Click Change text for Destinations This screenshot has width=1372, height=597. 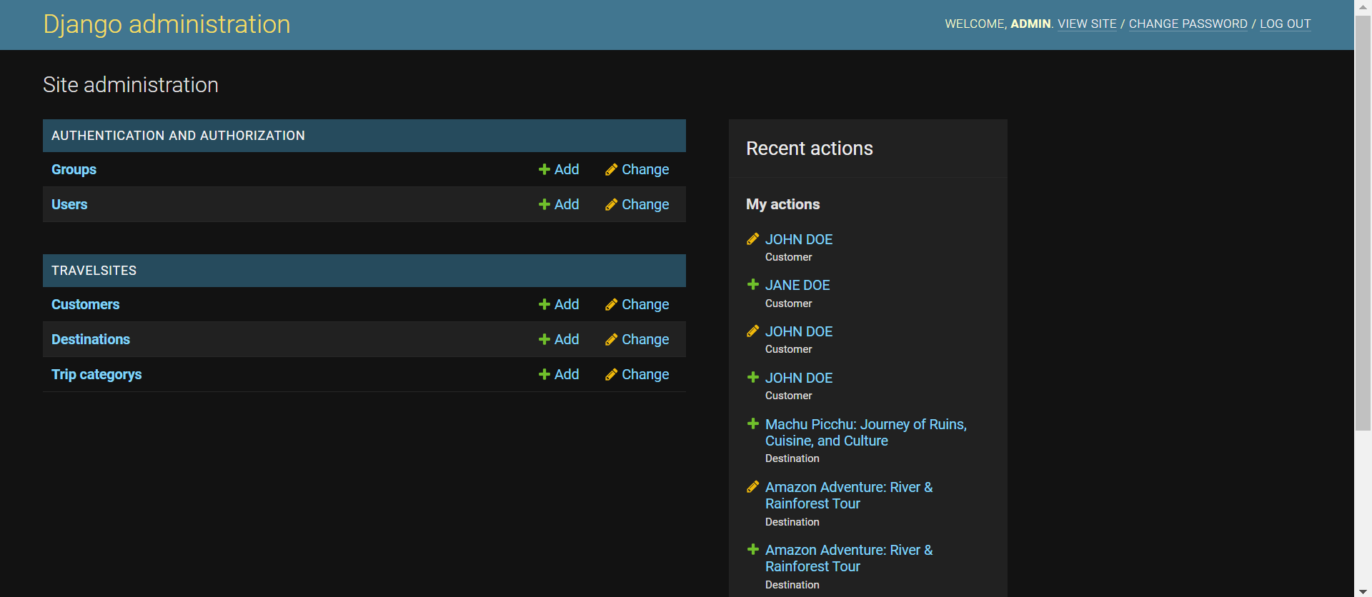click(645, 339)
